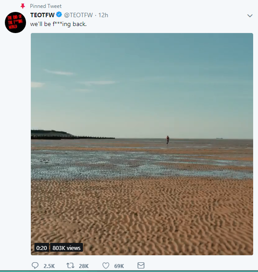Play the beach video
This screenshot has width=258, height=272.
point(142,144)
